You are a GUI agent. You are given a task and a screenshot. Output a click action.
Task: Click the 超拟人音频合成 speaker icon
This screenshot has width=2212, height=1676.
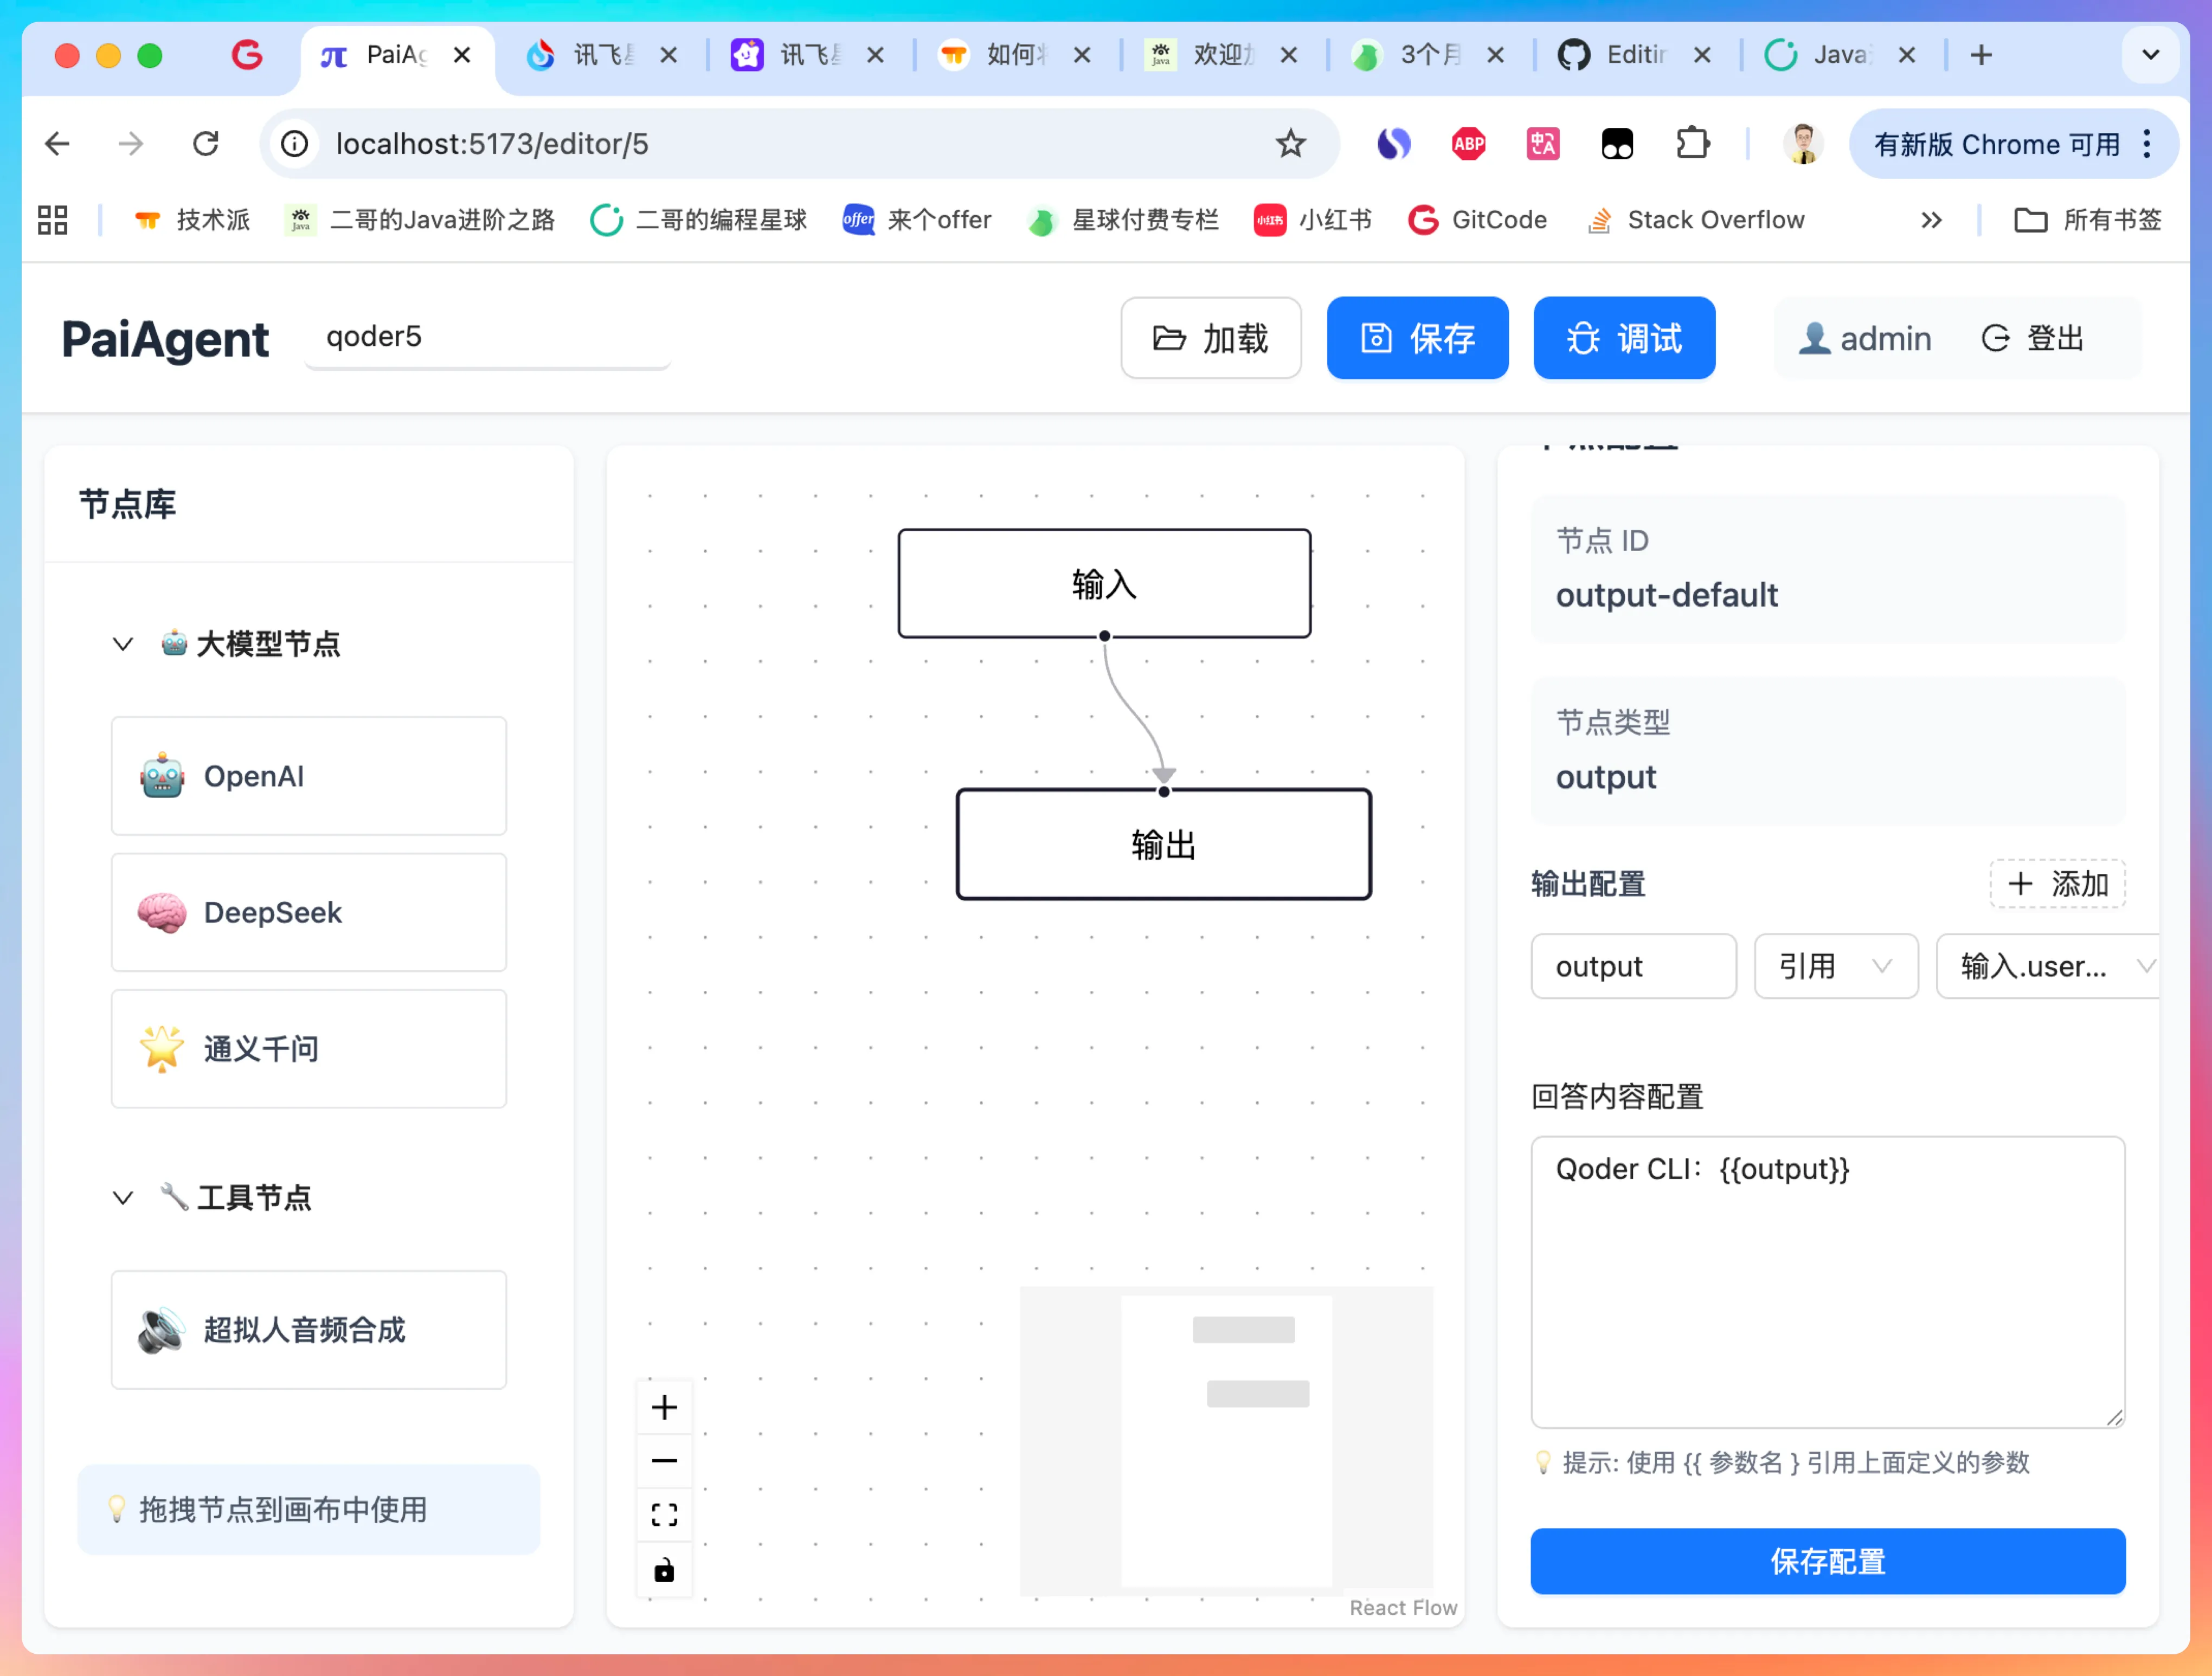[x=162, y=1329]
